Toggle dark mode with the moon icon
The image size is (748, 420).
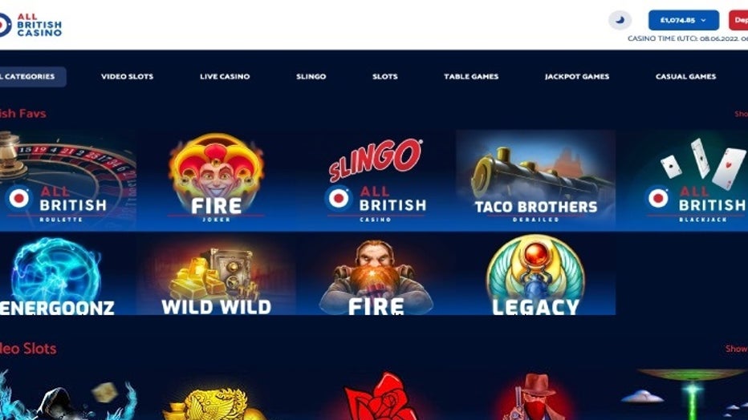coord(620,21)
